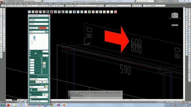
Task: Open the Modify menu
Action: (50, 3)
